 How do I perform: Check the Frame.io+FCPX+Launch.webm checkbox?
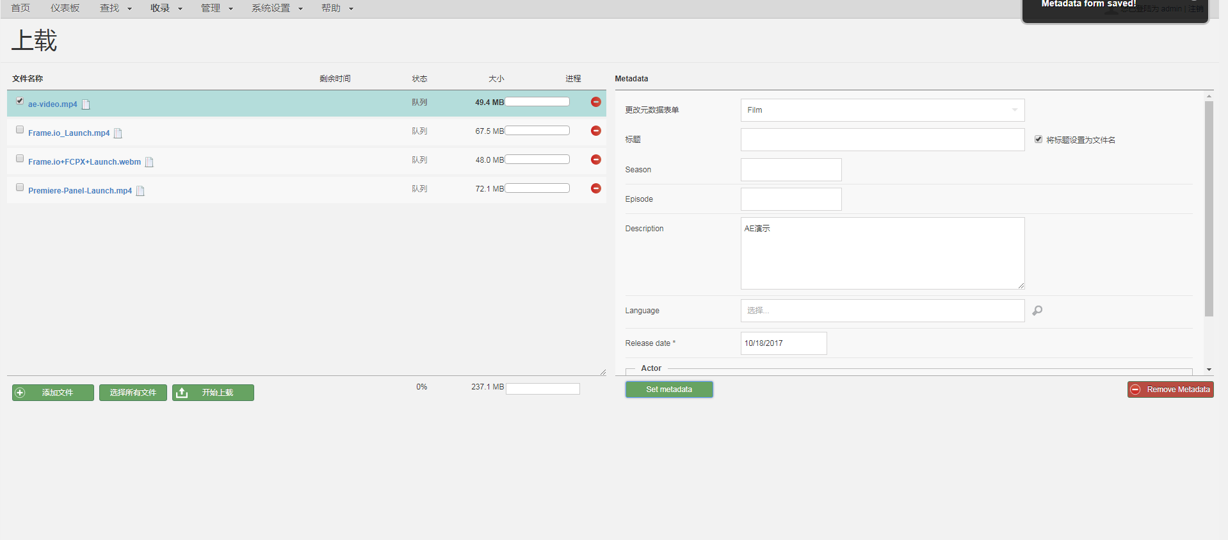pos(20,158)
